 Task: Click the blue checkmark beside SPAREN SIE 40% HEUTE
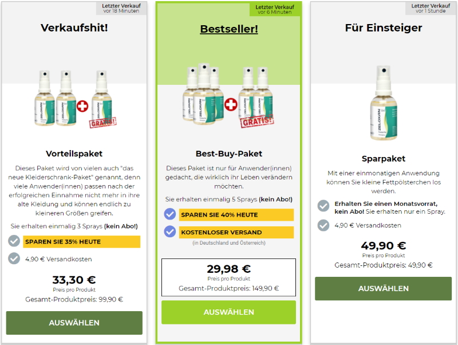pos(169,214)
